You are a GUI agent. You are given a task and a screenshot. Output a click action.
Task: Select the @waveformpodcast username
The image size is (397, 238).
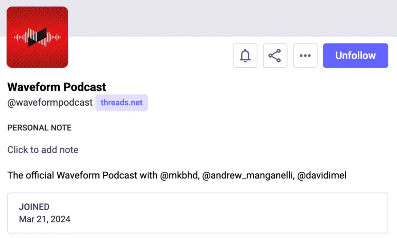pyautogui.click(x=50, y=102)
